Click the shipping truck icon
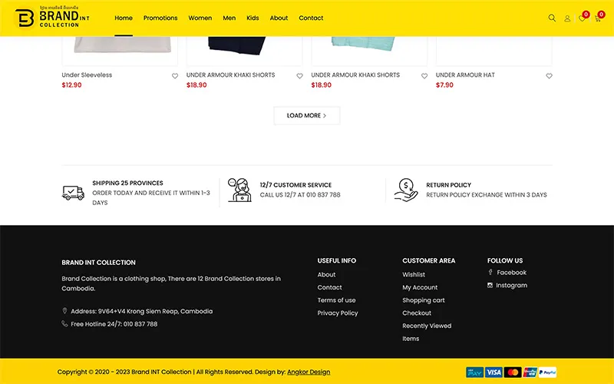This screenshot has height=384, width=614. click(73, 193)
